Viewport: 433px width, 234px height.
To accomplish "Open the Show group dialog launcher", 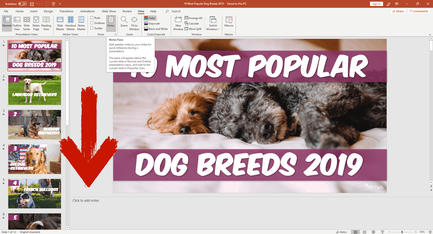I will tap(115, 35).
